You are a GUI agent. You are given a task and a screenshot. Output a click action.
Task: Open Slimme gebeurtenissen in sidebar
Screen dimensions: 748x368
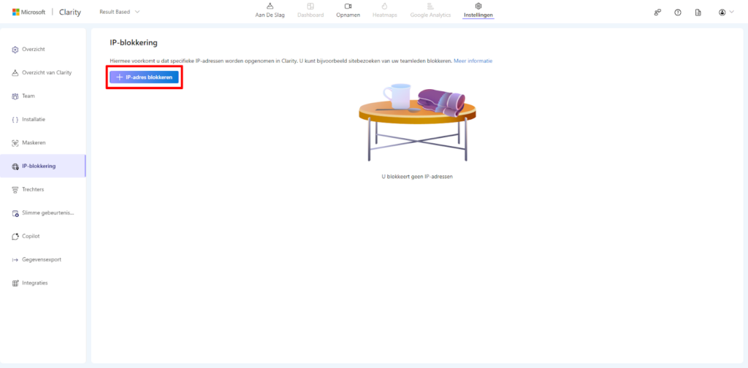(43, 212)
